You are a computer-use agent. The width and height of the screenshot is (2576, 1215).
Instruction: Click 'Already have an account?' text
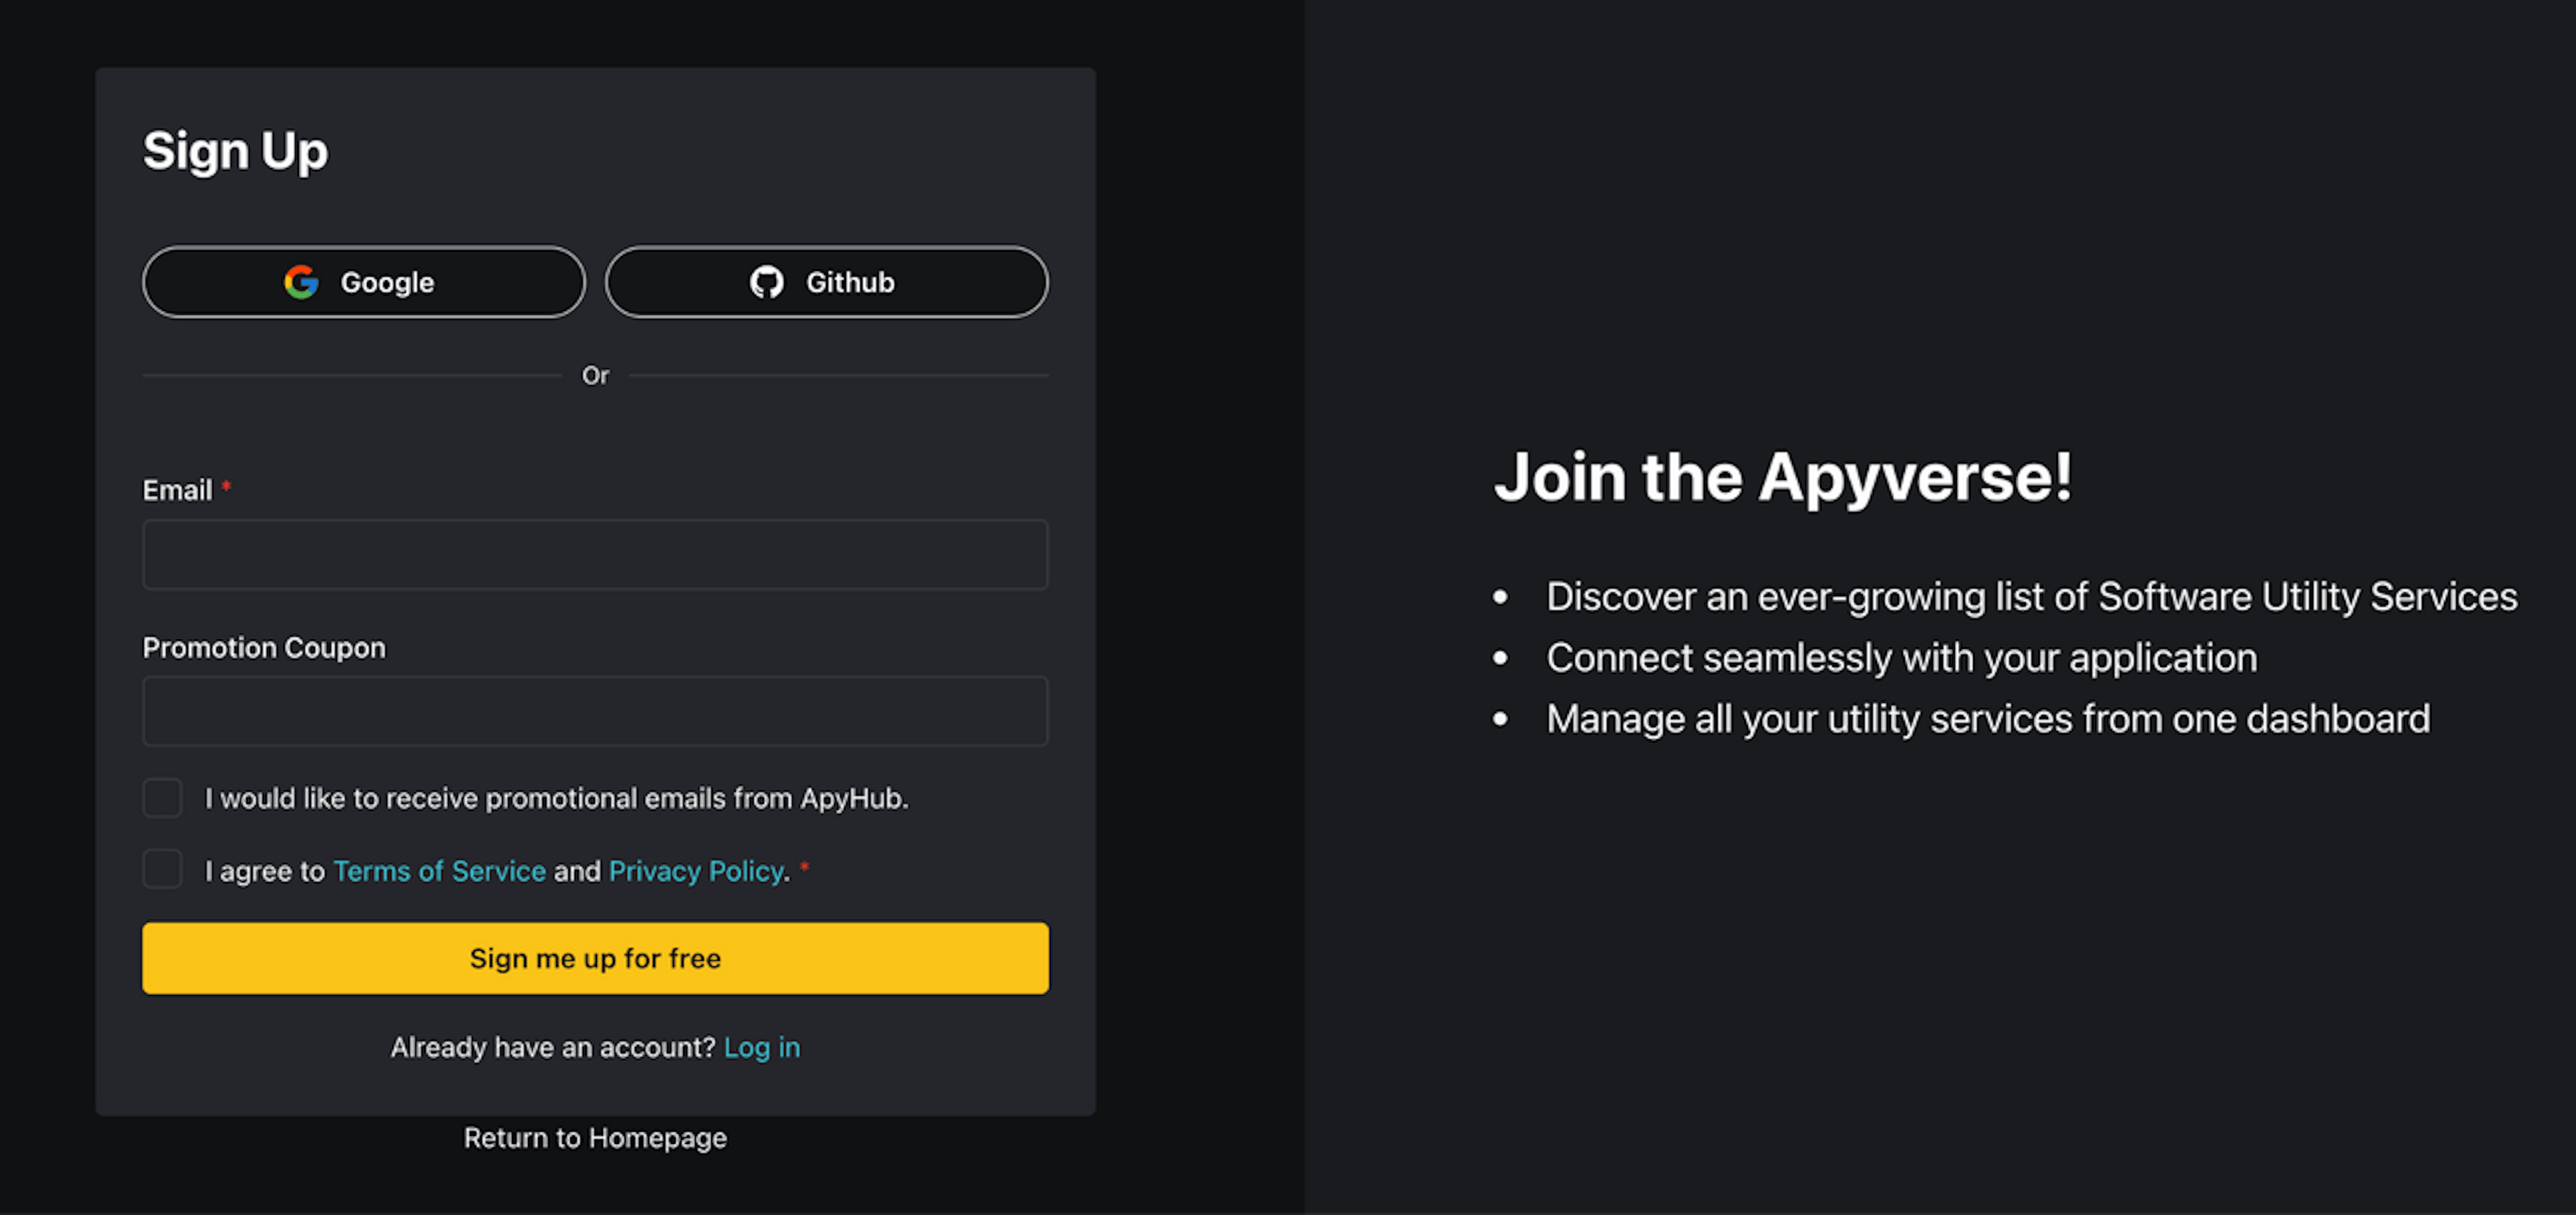point(553,1047)
